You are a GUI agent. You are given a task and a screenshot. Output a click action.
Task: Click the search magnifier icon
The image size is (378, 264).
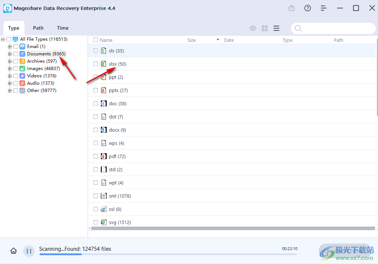pos(298,29)
